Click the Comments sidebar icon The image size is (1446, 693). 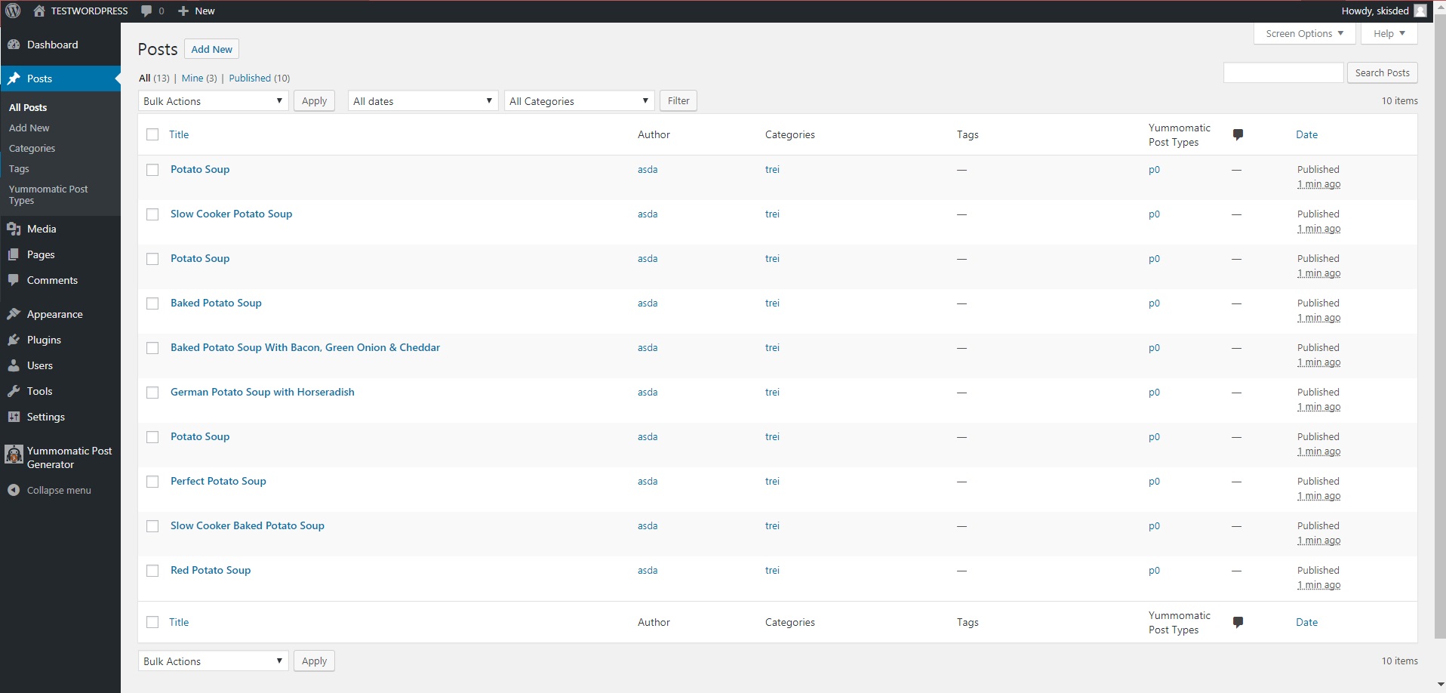click(x=14, y=280)
